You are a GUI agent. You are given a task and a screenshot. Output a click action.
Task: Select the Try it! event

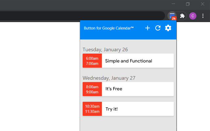[x=137, y=109]
